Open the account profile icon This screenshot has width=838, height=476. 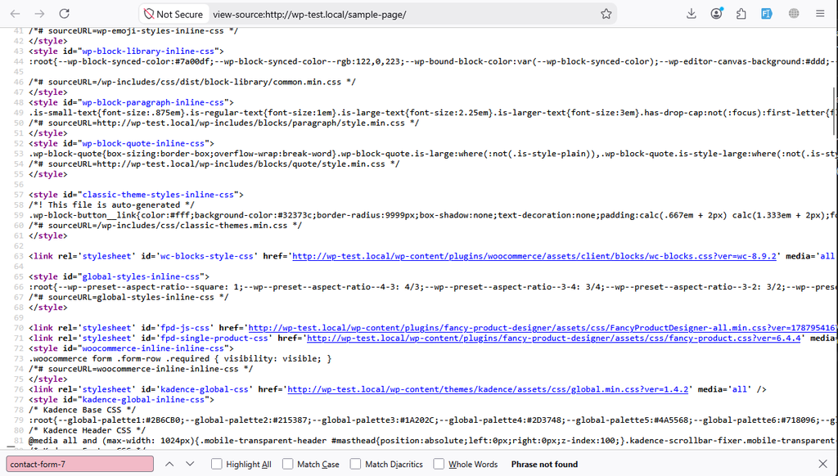[716, 14]
